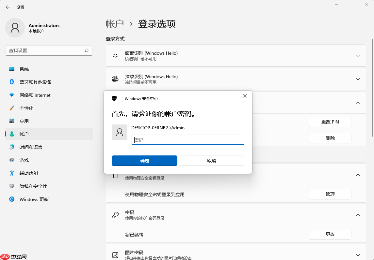Expand the 图片密码 section

pos(358,254)
